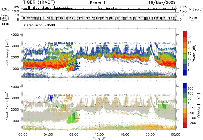
Task: Click the gray segment of the velocity colorbar
Action: click(185, 105)
